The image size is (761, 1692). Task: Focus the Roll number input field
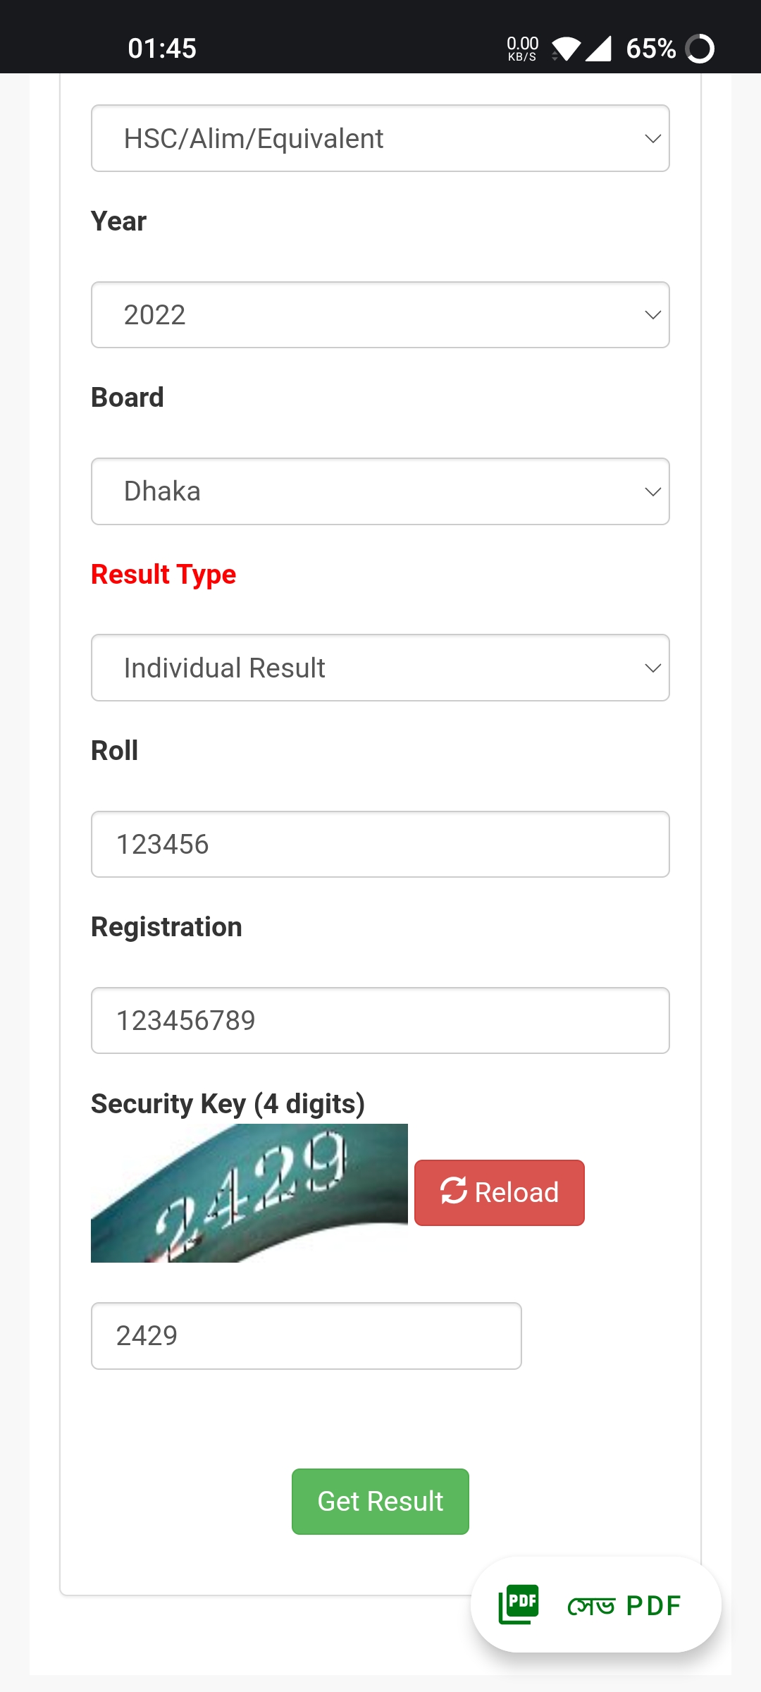pos(380,844)
